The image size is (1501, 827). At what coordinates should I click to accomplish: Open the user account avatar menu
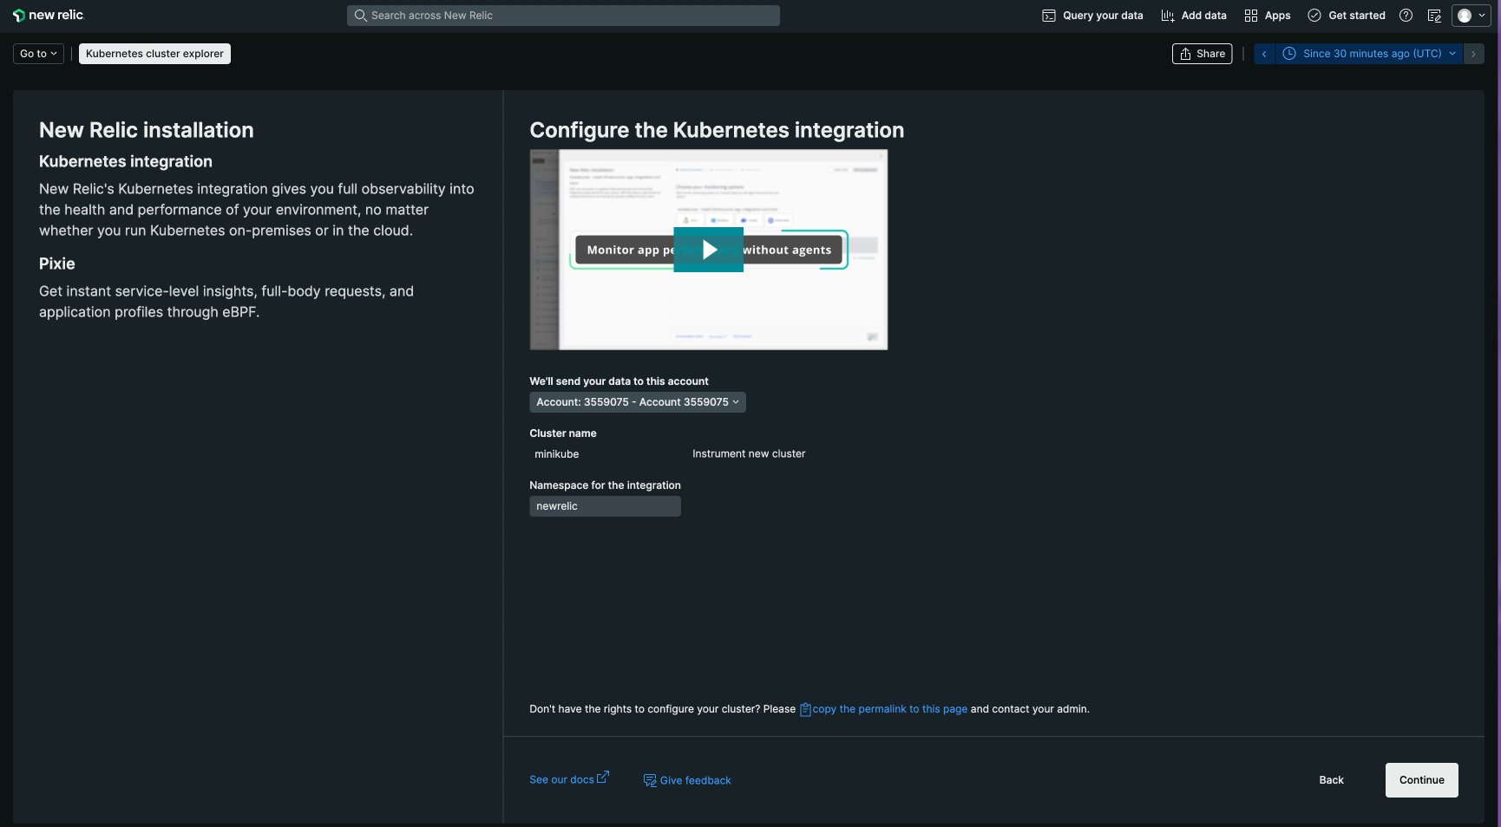point(1471,16)
